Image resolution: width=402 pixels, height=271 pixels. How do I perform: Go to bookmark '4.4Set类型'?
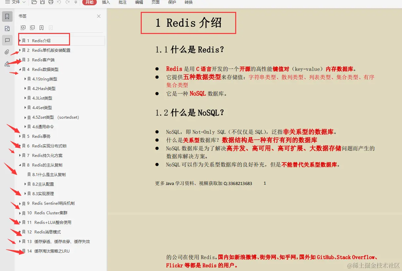[x=42, y=107]
